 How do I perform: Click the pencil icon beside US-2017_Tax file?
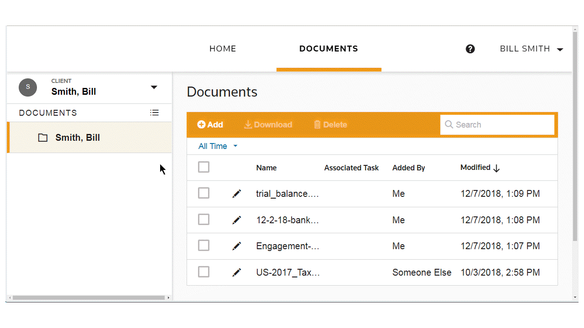point(237,272)
